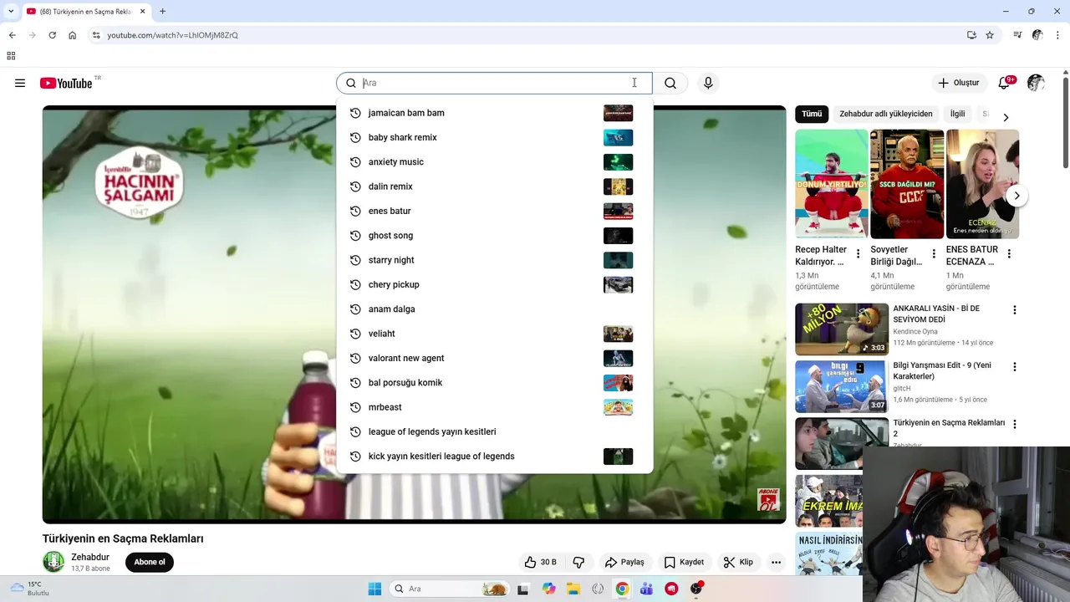The image size is (1070, 602).
Task: Click the address bar URL
Action: coord(172,35)
